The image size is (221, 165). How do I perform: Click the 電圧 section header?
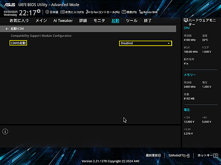(x=187, y=110)
